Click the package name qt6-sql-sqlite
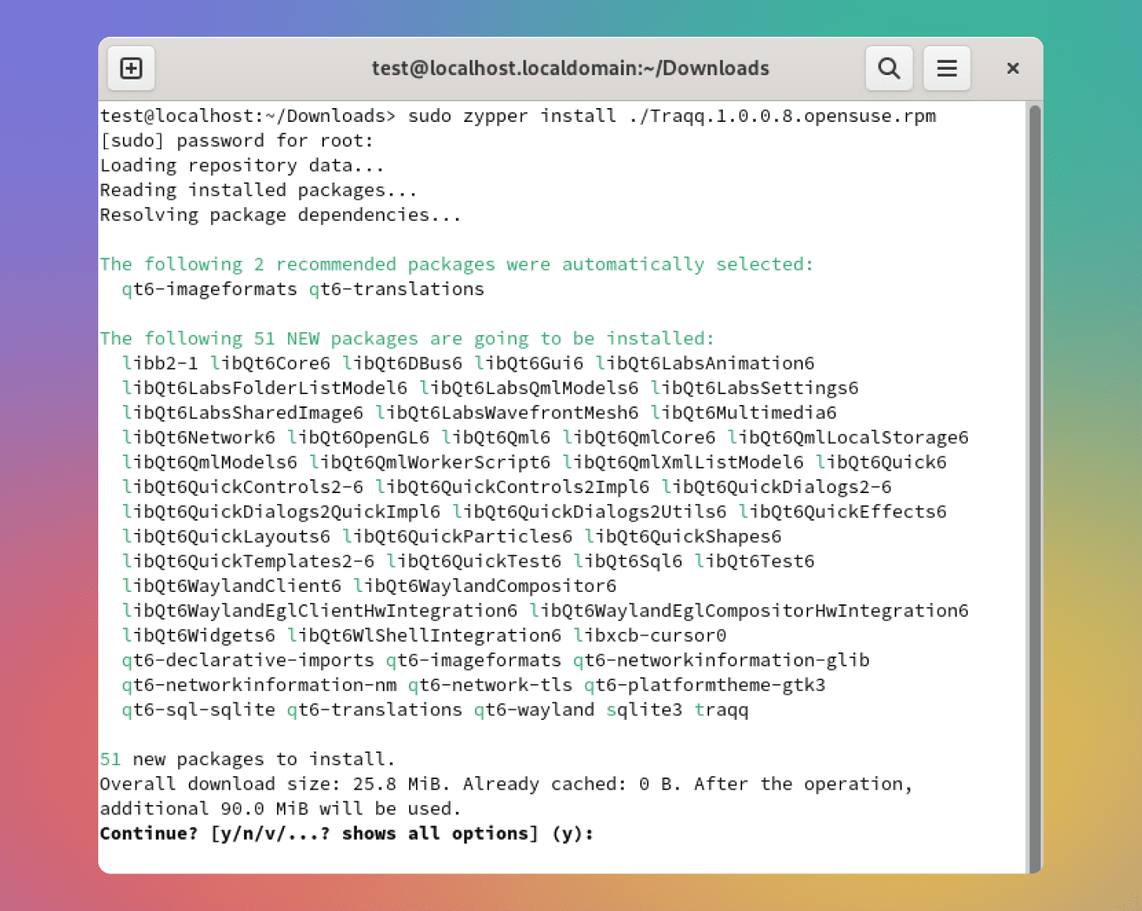The width and height of the screenshot is (1142, 911). [x=198, y=710]
